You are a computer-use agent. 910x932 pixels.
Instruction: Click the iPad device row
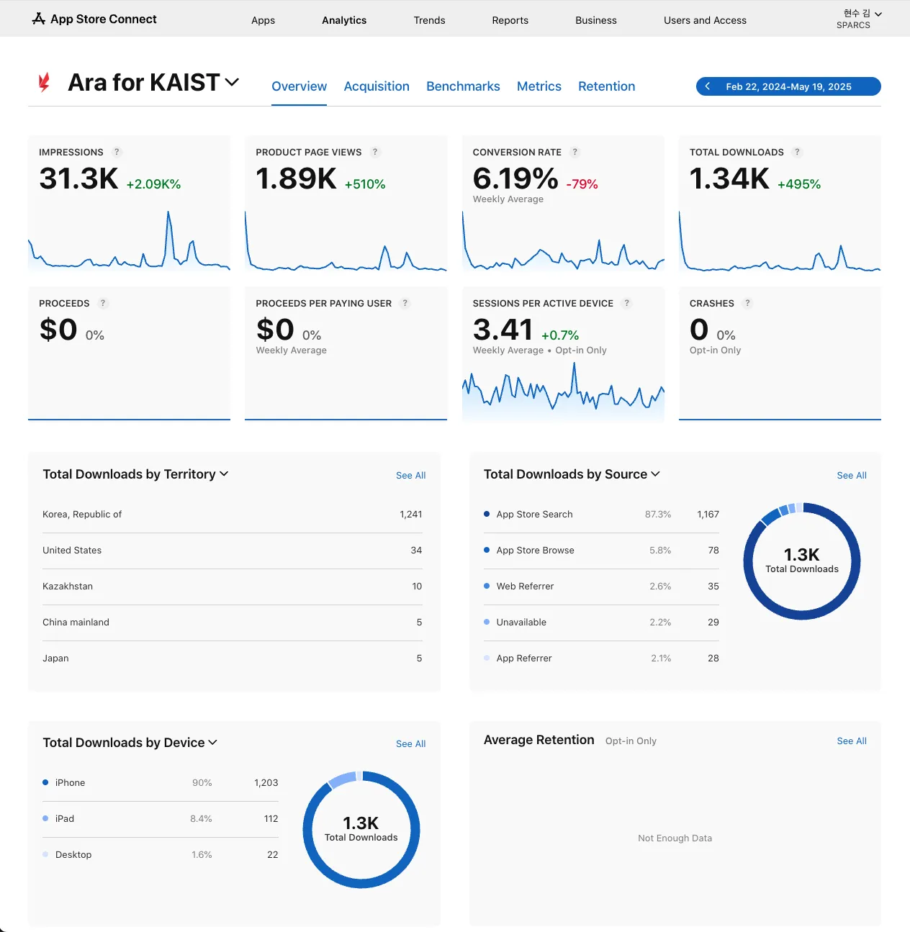(x=161, y=818)
